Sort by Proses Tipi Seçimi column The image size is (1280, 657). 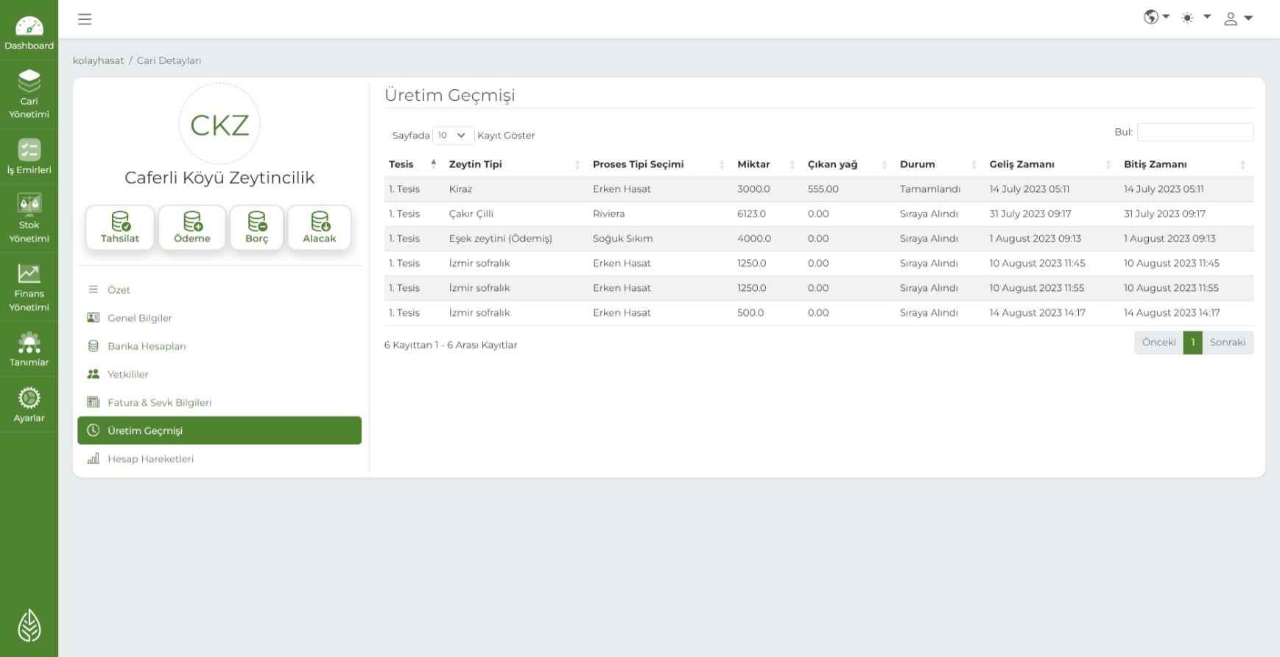[x=660, y=164]
